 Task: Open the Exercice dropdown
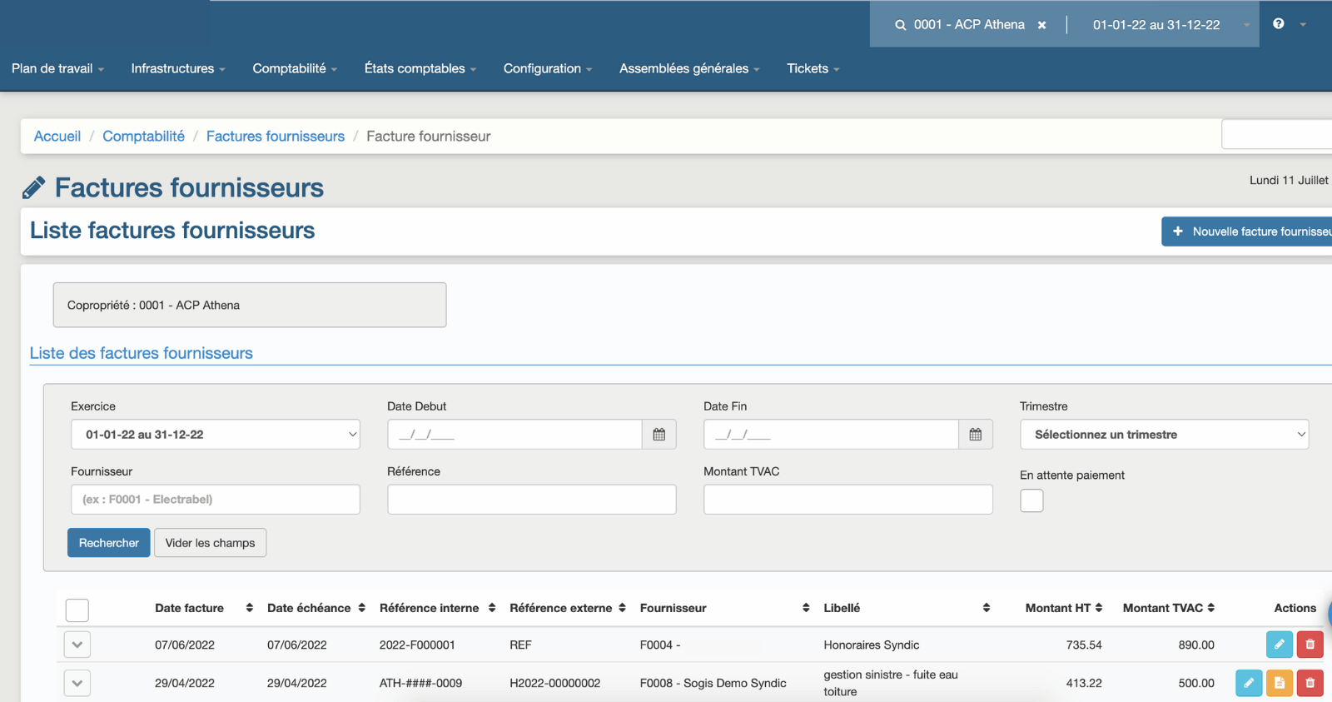(216, 435)
